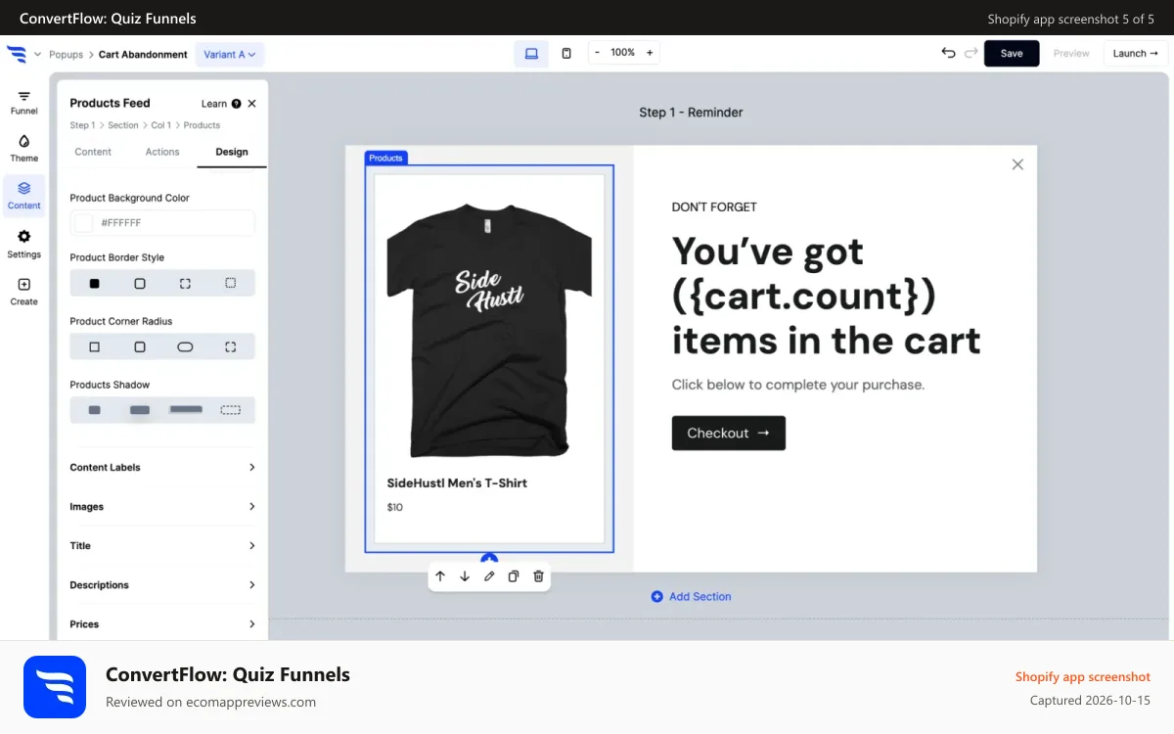Click the Checkout button in the popup

point(729,433)
